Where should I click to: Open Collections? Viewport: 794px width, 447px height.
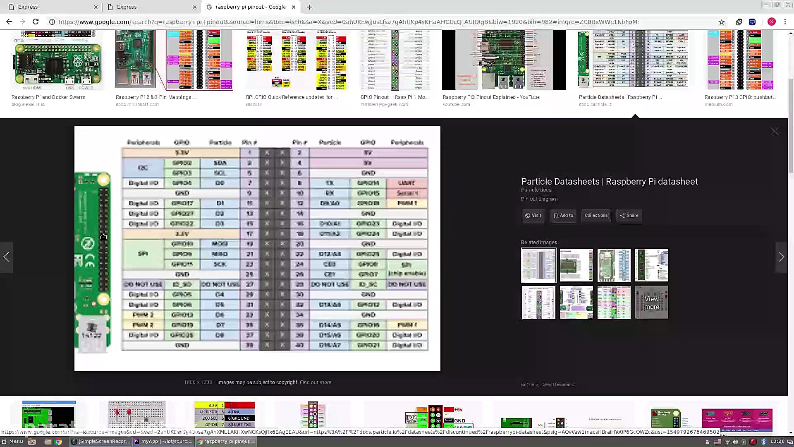coord(595,215)
